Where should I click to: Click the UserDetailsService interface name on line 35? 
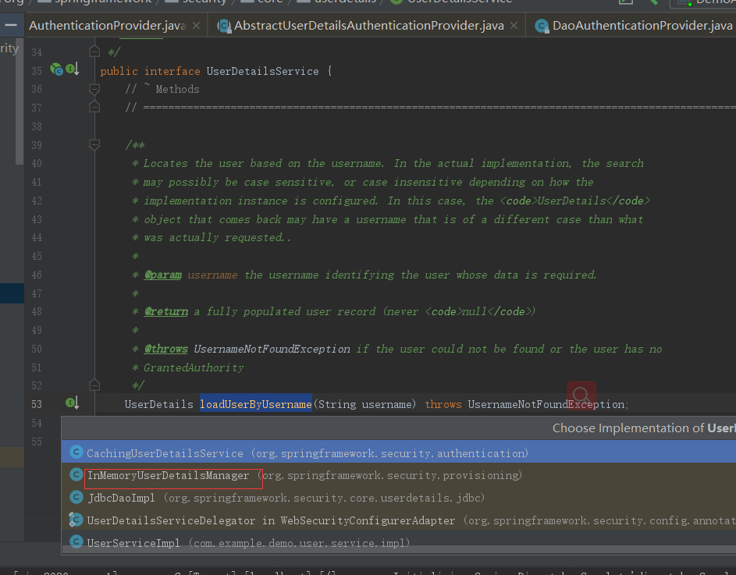click(262, 71)
